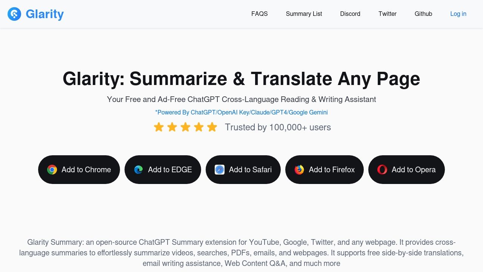Visit the Twitter nav link

coord(388,14)
